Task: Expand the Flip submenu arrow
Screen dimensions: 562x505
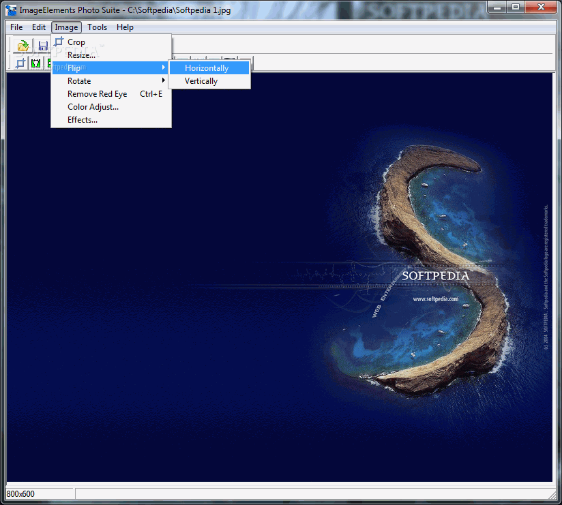Action: [x=164, y=67]
